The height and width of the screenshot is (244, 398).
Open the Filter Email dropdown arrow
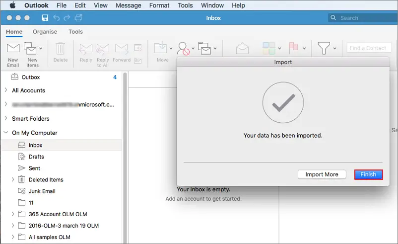(335, 48)
